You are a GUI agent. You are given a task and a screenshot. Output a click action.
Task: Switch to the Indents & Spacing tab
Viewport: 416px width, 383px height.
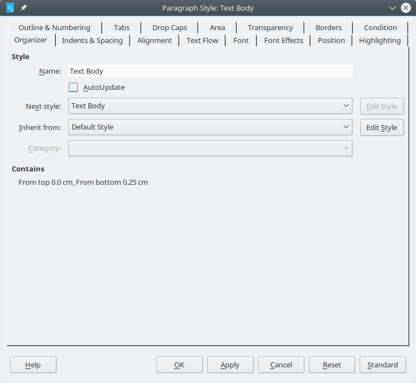tap(92, 41)
